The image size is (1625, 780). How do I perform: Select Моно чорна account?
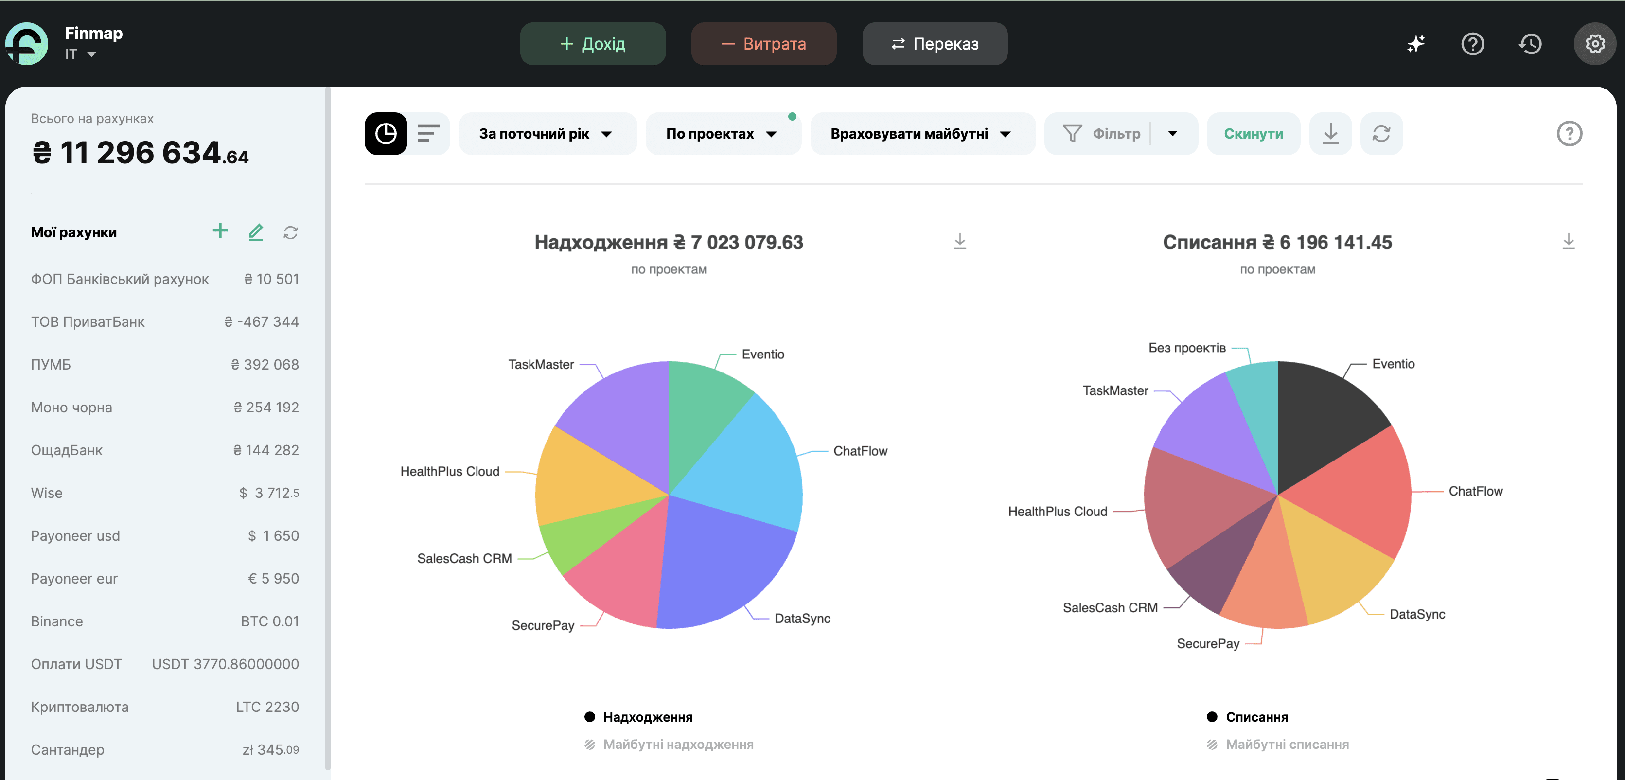click(x=165, y=408)
